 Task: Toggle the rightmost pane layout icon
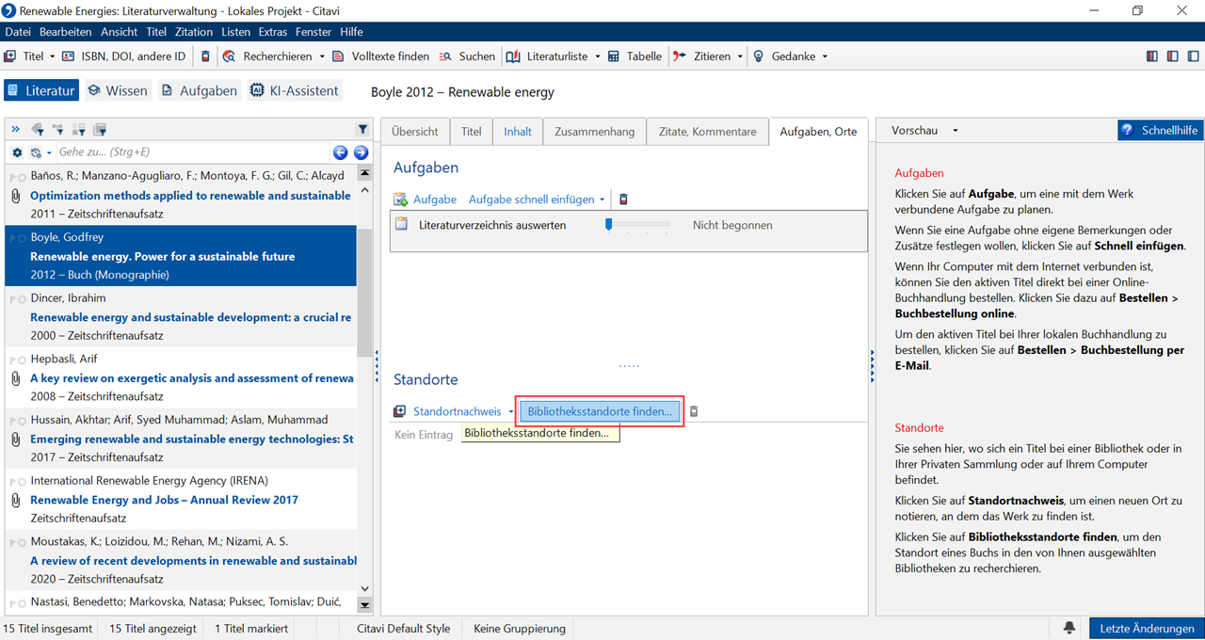click(1193, 56)
